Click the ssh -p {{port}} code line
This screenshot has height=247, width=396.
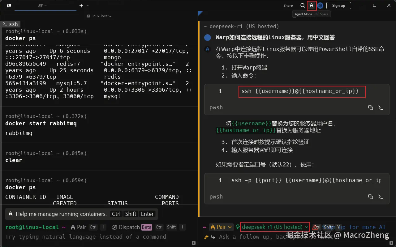(x=306, y=180)
